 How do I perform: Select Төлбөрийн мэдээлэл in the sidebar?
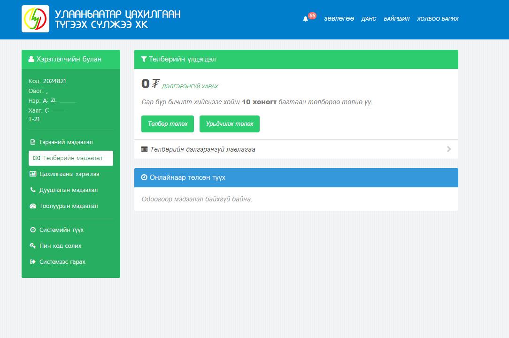pyautogui.click(x=71, y=158)
